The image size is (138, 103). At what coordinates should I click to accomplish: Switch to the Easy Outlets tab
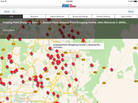coord(126,16)
